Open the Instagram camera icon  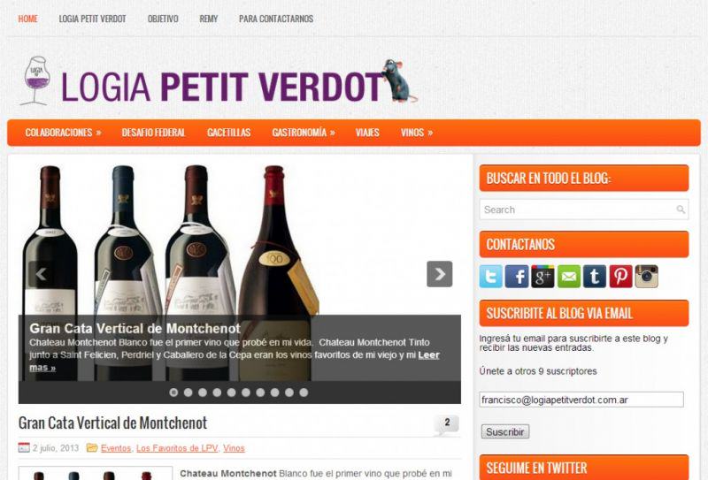pyautogui.click(x=647, y=277)
